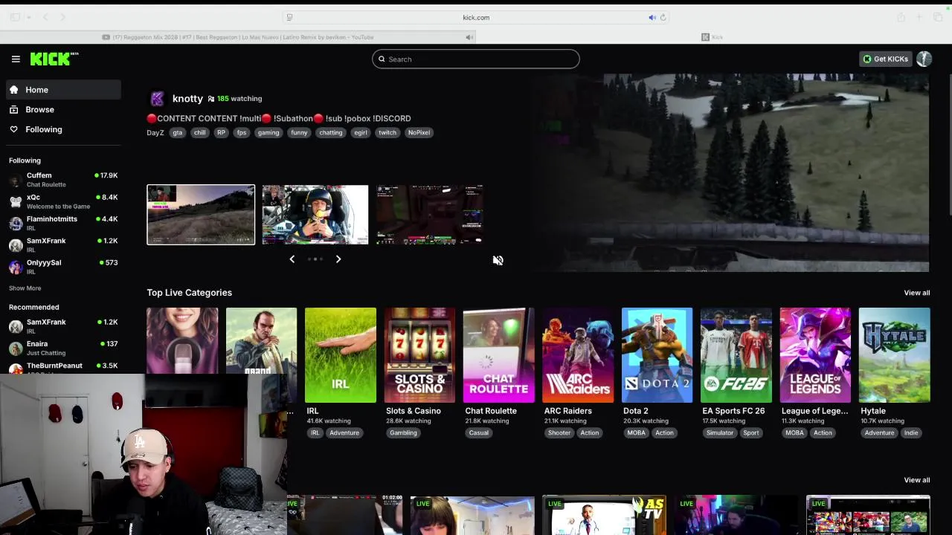The height and width of the screenshot is (535, 952).
Task: Open TheBurntPeanut in Recommended list
Action: pyautogui.click(x=63, y=366)
